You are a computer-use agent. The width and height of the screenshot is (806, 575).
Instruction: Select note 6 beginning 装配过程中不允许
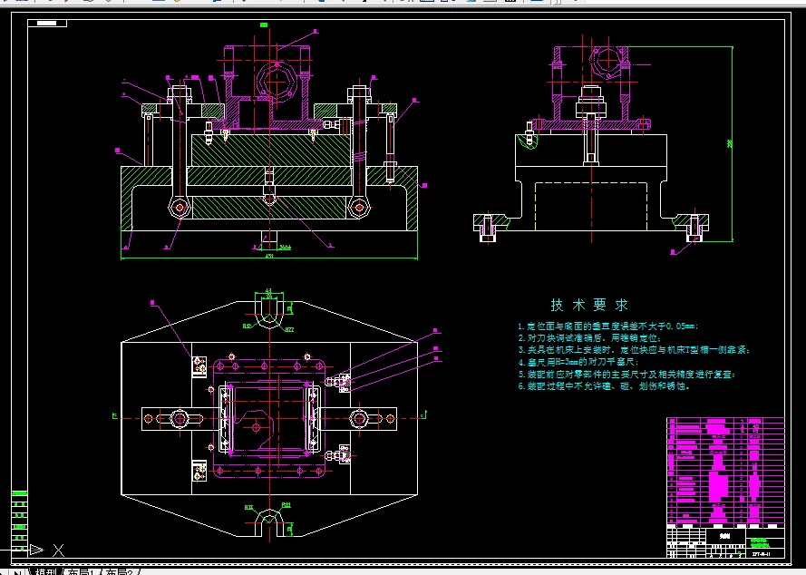604,385
